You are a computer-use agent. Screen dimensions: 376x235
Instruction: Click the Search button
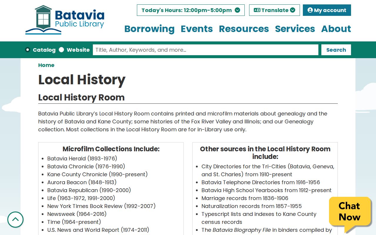pos(336,50)
